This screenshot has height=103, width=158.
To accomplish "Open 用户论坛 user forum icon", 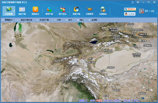I will [x=62, y=11].
